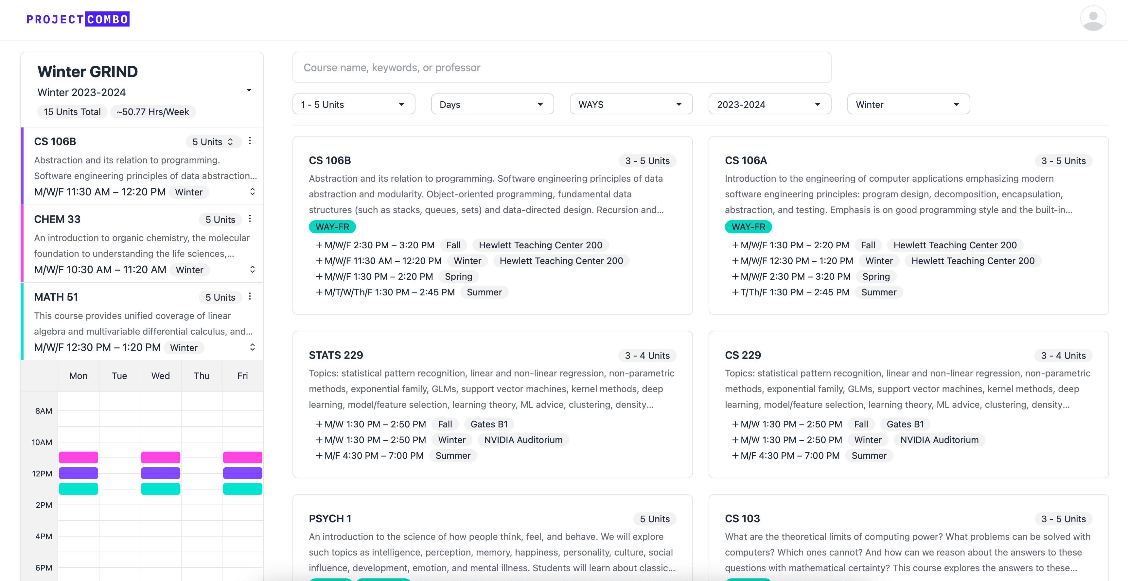Add CS 106A Fall 1:30 PM section
Screen dimensions: 1128x581
coord(735,245)
